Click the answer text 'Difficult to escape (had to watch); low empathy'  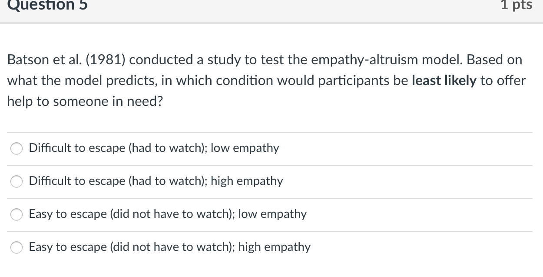coord(154,148)
